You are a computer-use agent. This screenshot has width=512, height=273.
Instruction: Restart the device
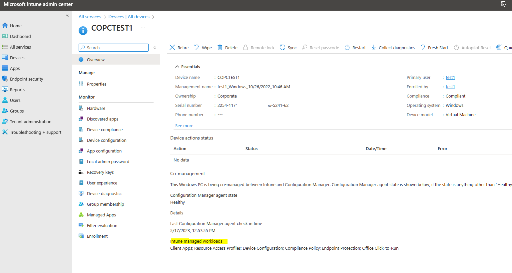pos(355,48)
